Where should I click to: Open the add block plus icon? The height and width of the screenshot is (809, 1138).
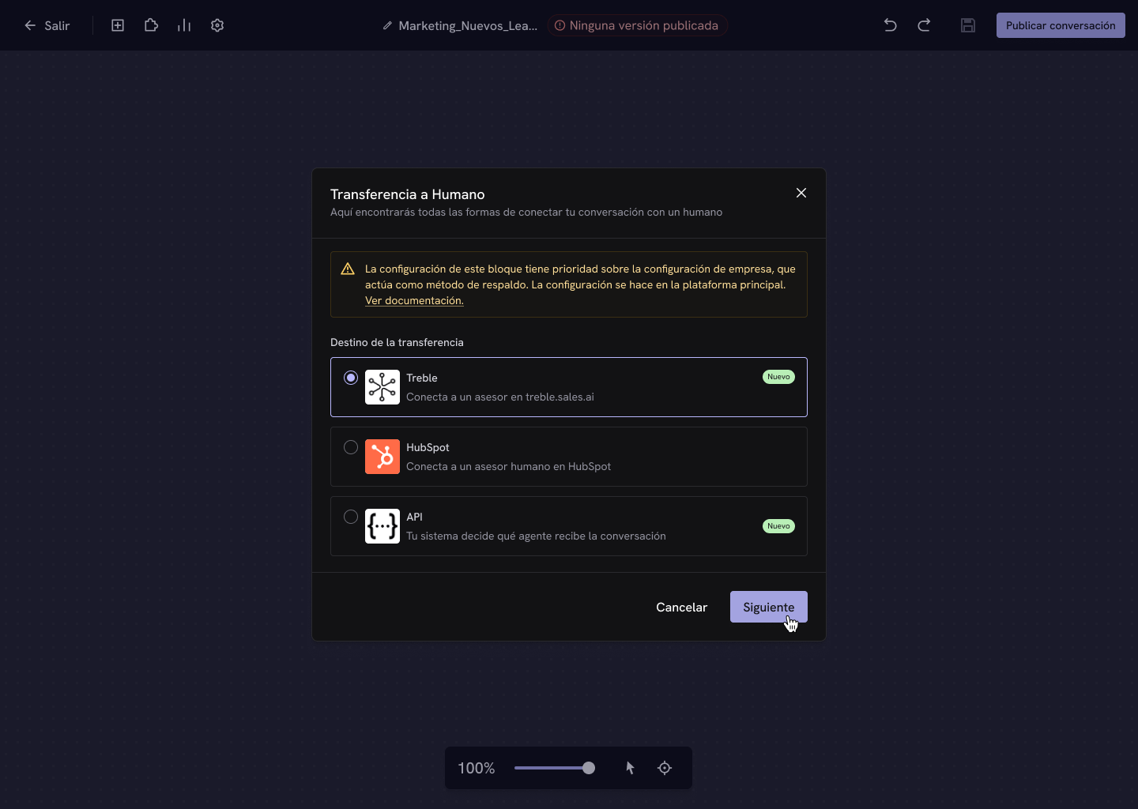click(x=118, y=25)
